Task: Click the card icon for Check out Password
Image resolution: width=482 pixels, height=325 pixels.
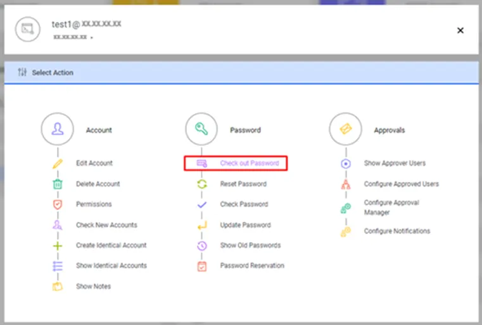Action: point(201,163)
